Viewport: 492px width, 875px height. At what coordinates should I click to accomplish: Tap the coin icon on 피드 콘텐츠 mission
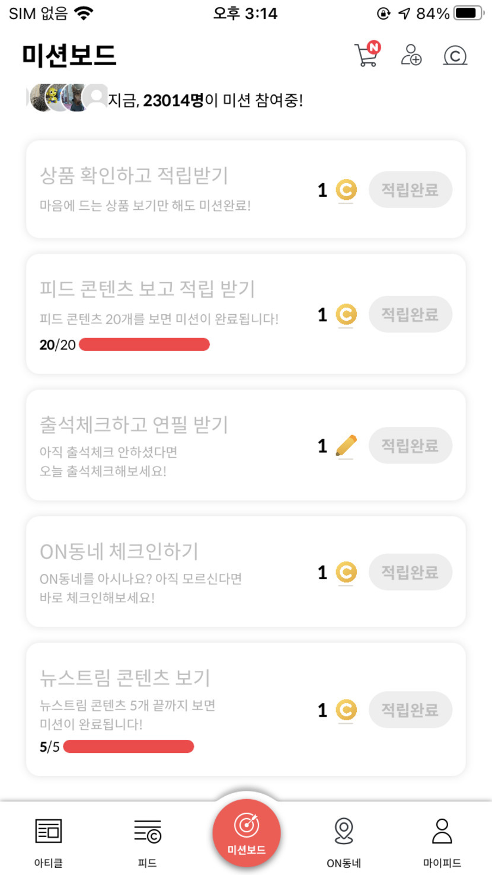pos(346,315)
